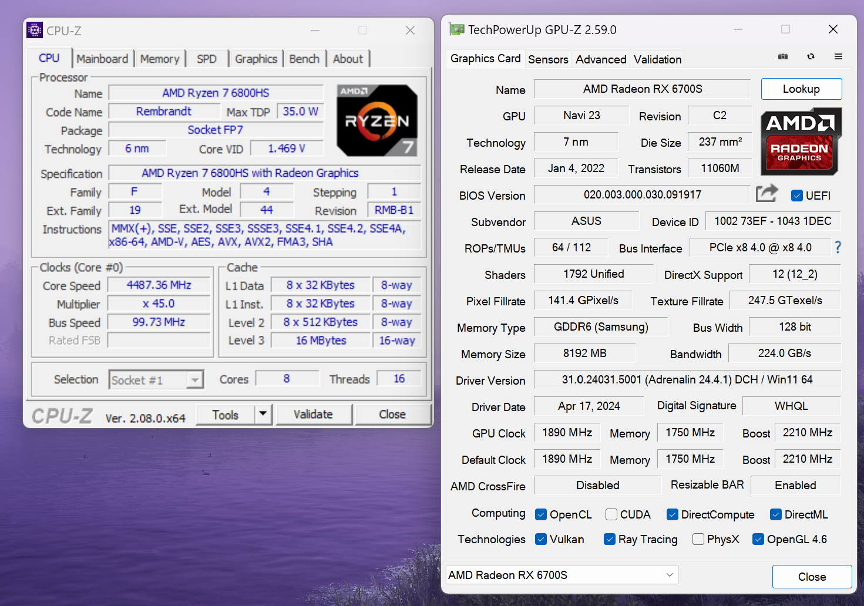Click the Subvendor value ASUS
Screen dimensions: 864x606
[586, 221]
